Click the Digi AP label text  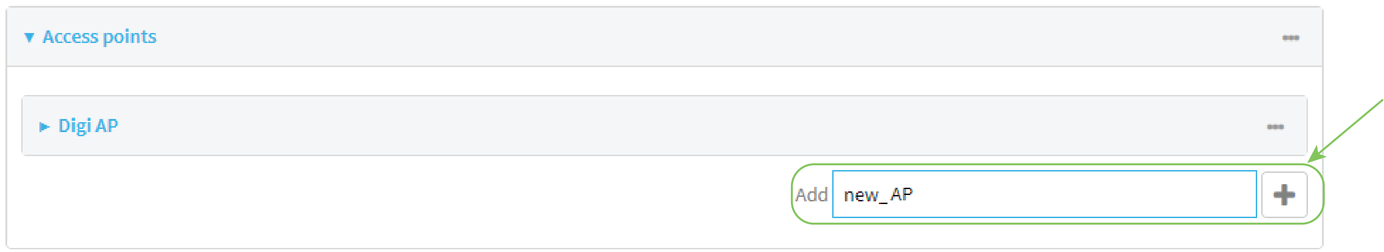click(x=88, y=126)
